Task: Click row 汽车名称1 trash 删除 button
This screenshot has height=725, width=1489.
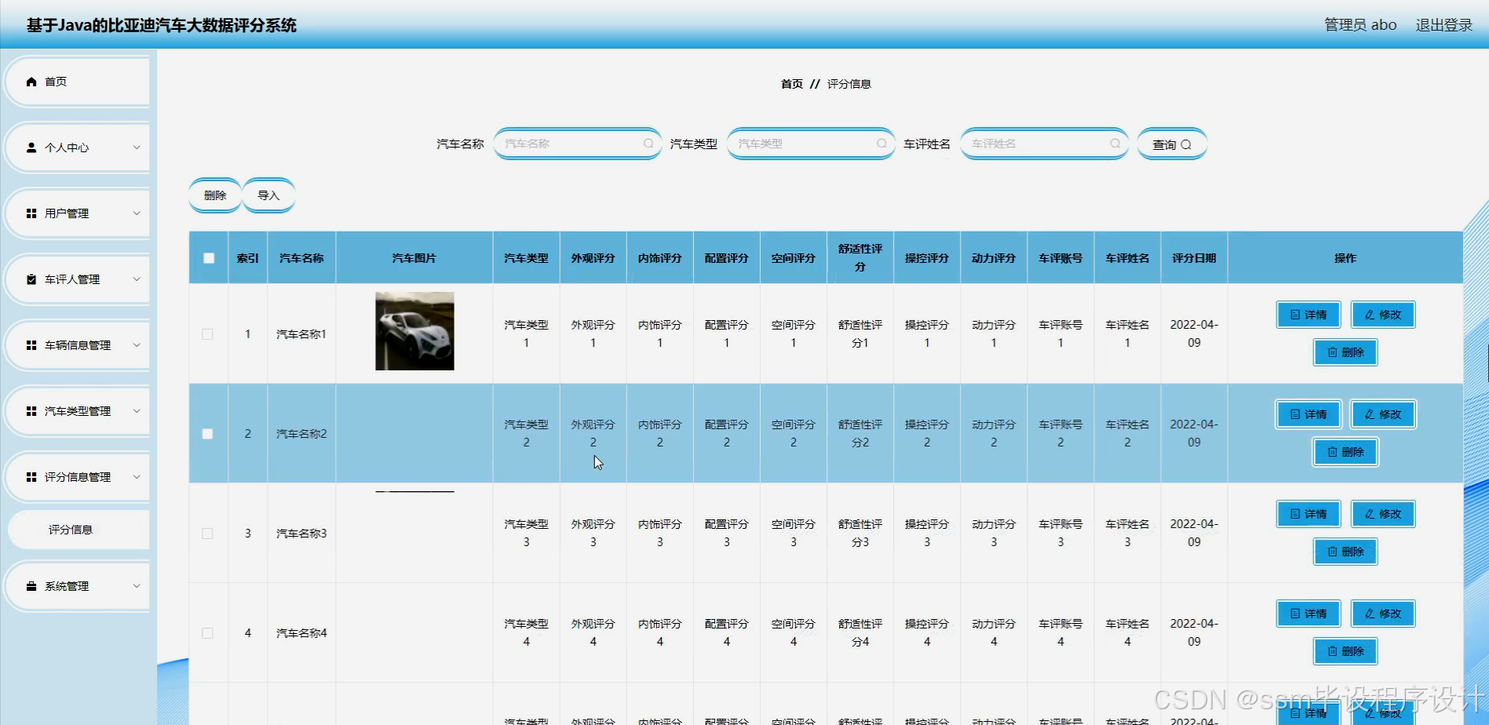Action: 1345,352
